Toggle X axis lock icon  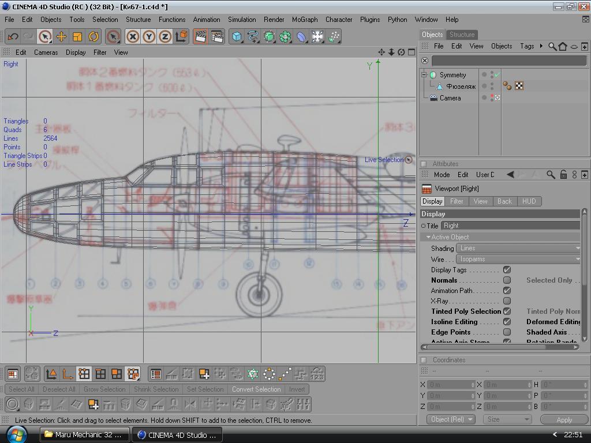pyautogui.click(x=133, y=36)
